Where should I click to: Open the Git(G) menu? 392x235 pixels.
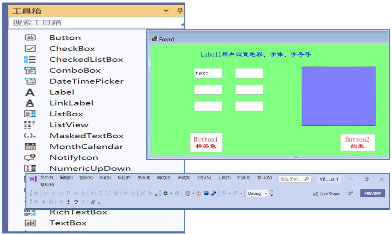pos(105,178)
